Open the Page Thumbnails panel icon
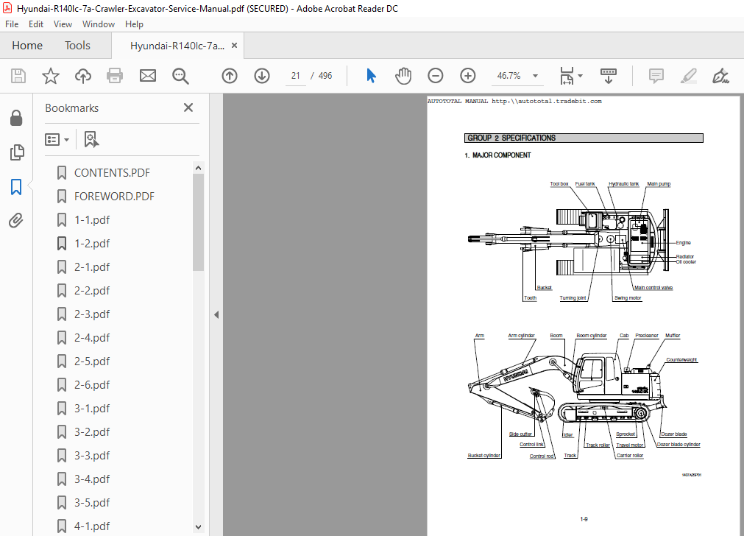Screen dimensions: 744x536 click(x=17, y=152)
